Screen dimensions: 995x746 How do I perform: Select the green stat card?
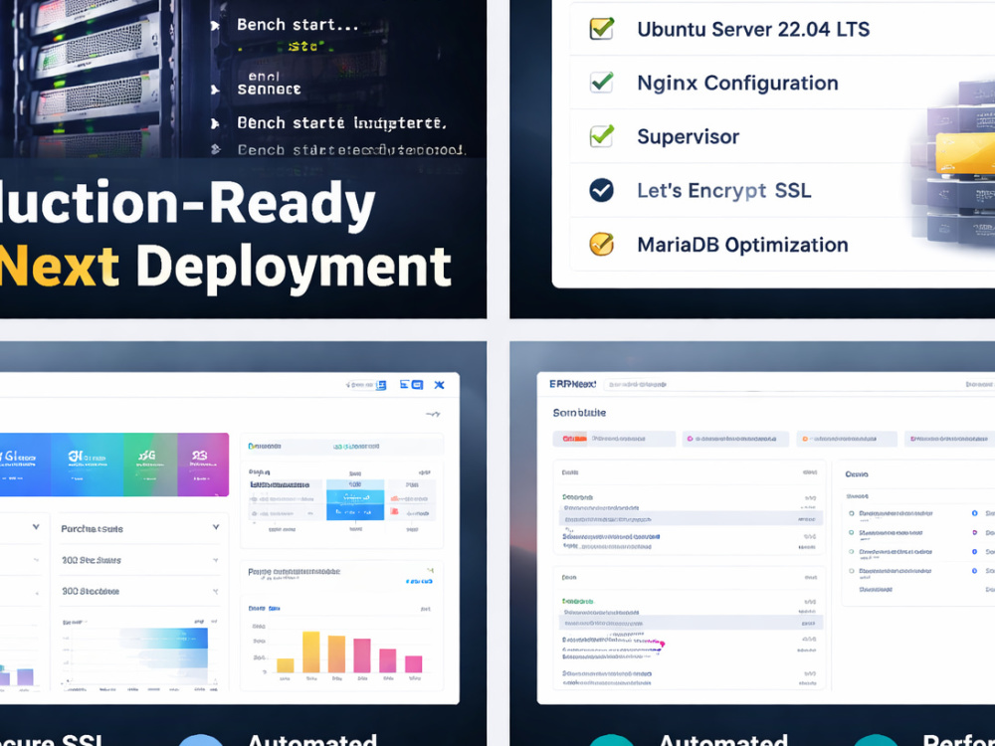pos(150,465)
